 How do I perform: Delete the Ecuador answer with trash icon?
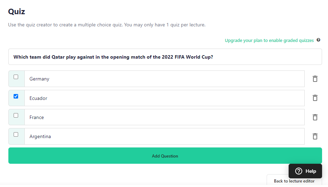pos(315,98)
